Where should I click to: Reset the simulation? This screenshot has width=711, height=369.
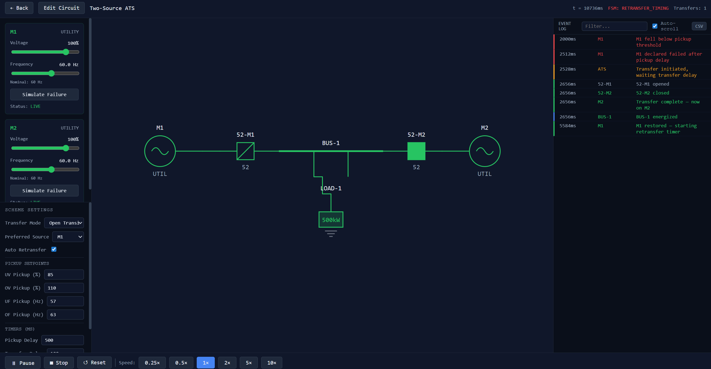pos(94,363)
